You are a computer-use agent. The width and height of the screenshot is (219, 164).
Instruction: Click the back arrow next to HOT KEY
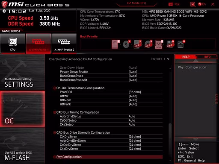[168, 59]
